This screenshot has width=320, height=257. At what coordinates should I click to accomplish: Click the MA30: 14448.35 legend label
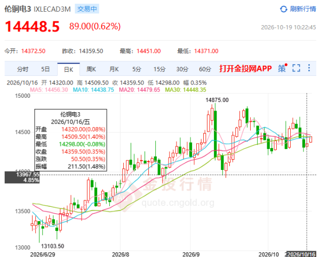click(x=186, y=90)
